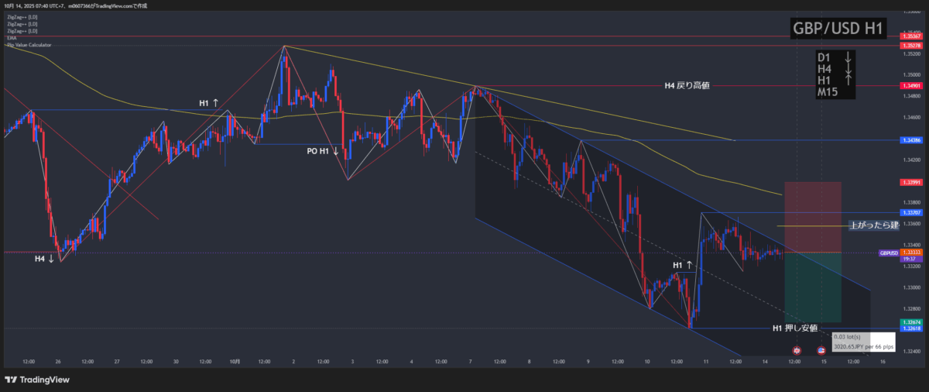Click the 1.35367 price label
Screen dimensions: 929x392
911,36
